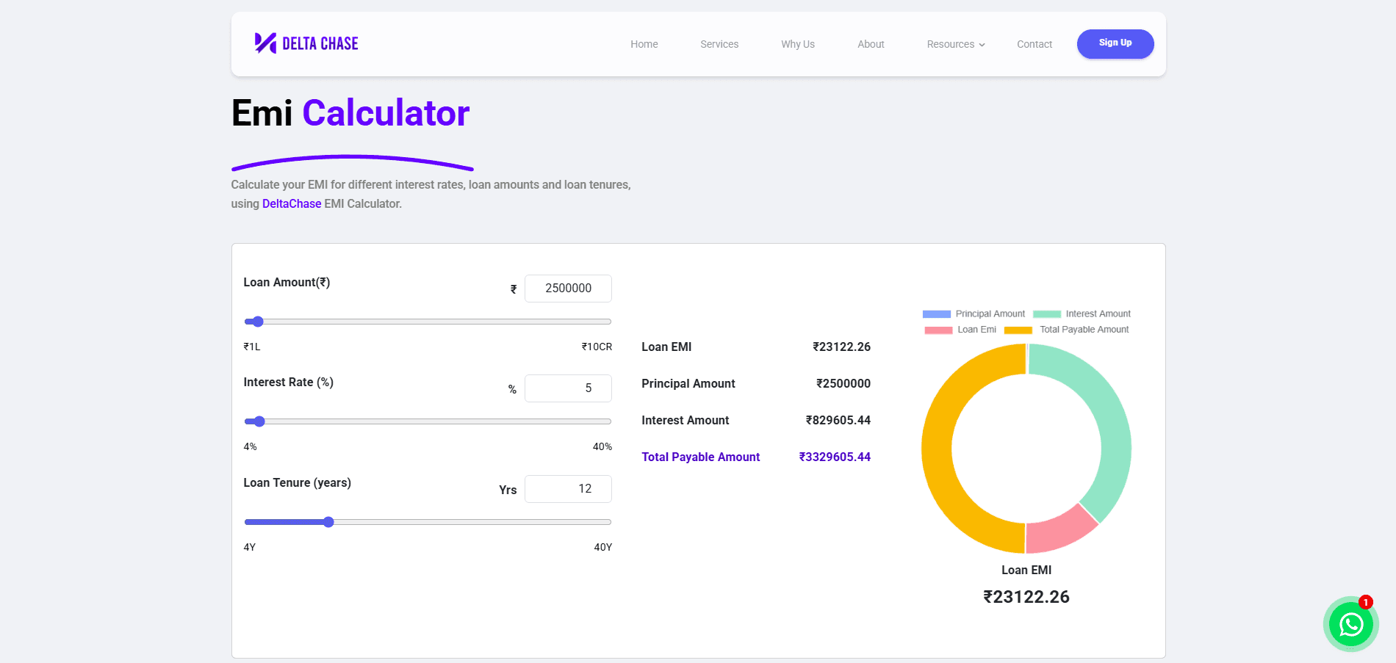Focus the Interest Rate input field
Image resolution: width=1396 pixels, height=663 pixels.
coord(568,388)
